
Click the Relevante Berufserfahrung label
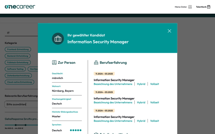tap(21, 96)
